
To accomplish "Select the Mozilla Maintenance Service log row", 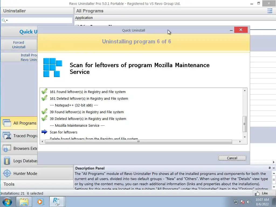I will [x=141, y=126].
